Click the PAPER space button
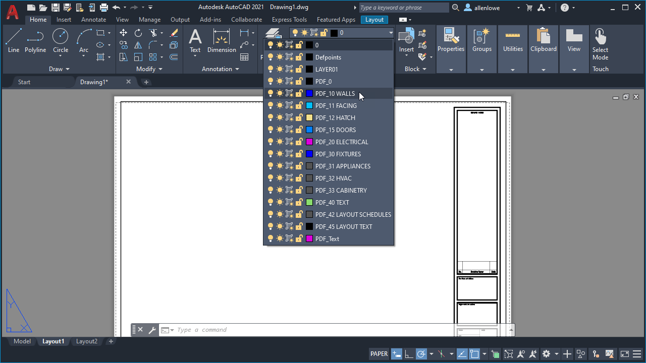 point(379,353)
